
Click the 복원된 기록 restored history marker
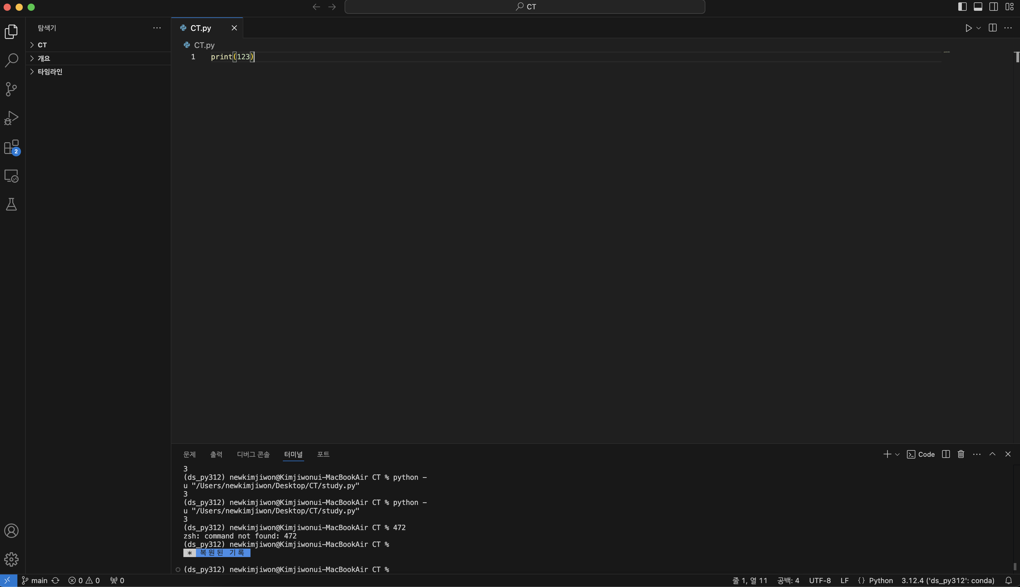click(217, 553)
